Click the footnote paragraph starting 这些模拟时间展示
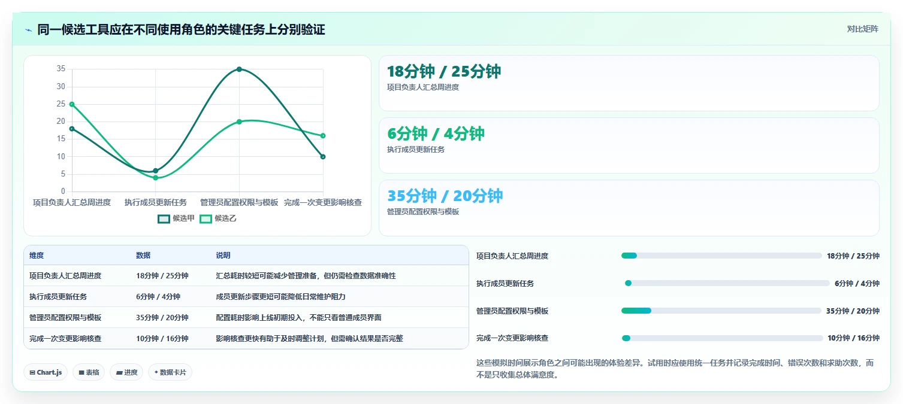Viewport: 903px width, 404px height. (675, 369)
